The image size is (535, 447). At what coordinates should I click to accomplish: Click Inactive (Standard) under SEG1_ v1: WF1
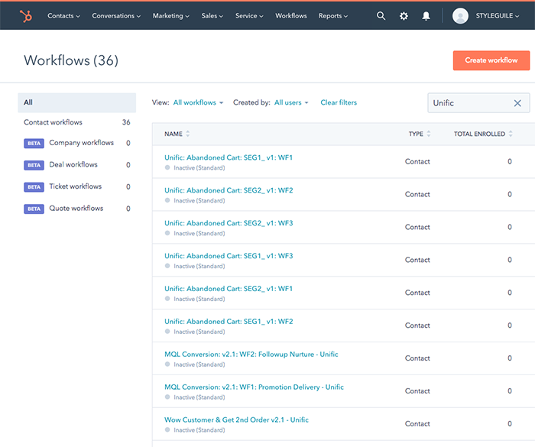point(199,168)
